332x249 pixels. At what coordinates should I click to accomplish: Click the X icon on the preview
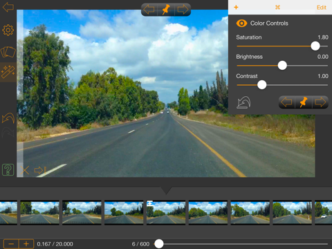24,170
